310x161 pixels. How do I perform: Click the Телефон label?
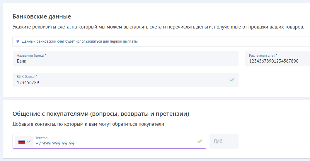click(x=42, y=138)
